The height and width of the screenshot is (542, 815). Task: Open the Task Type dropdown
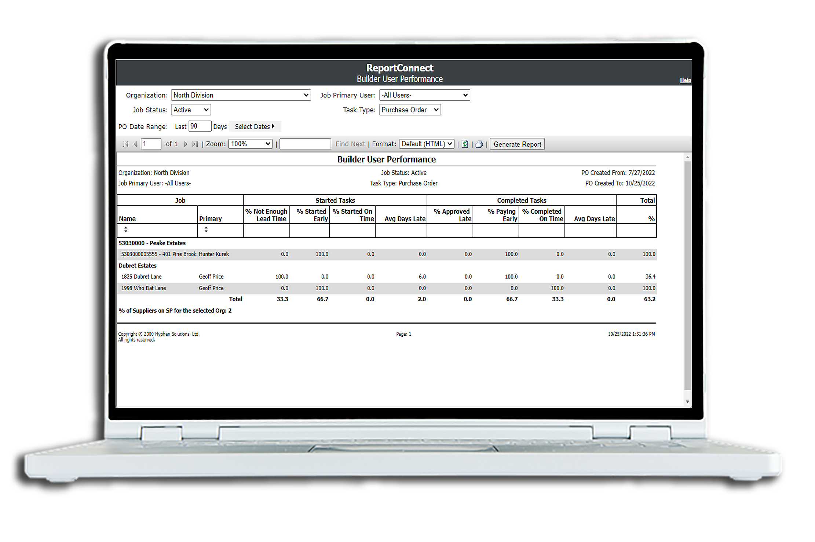410,110
